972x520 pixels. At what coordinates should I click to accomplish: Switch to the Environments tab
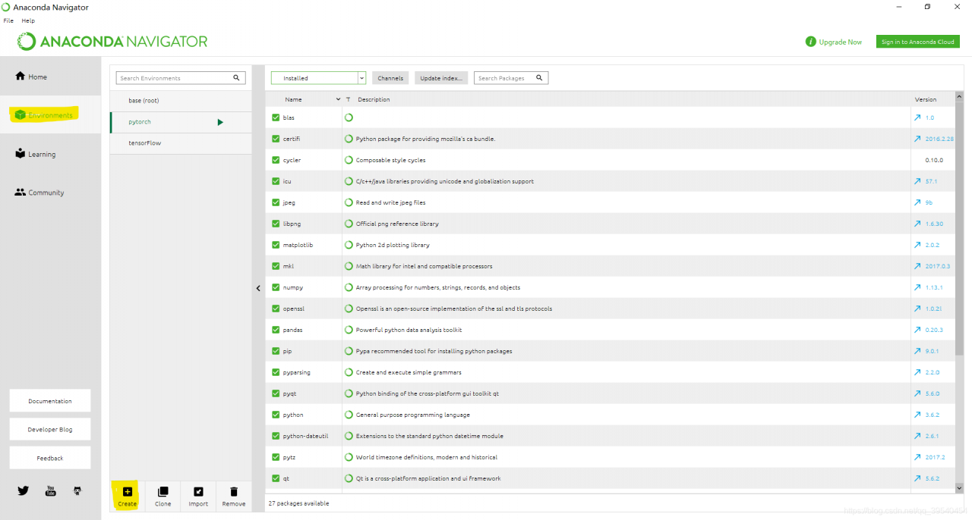50,115
